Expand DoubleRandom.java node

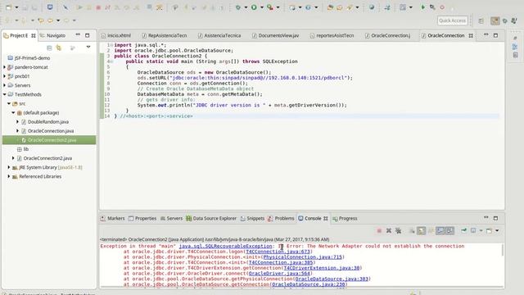(18, 122)
